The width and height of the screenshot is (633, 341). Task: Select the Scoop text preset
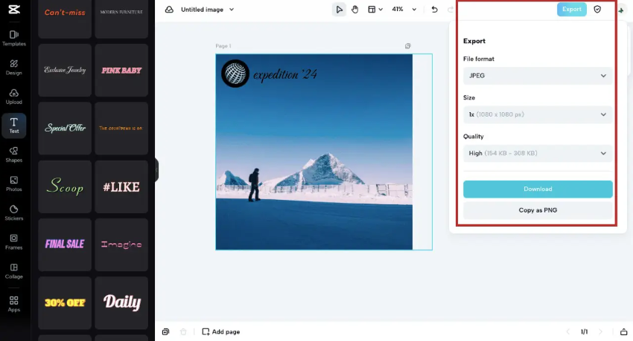65,186
